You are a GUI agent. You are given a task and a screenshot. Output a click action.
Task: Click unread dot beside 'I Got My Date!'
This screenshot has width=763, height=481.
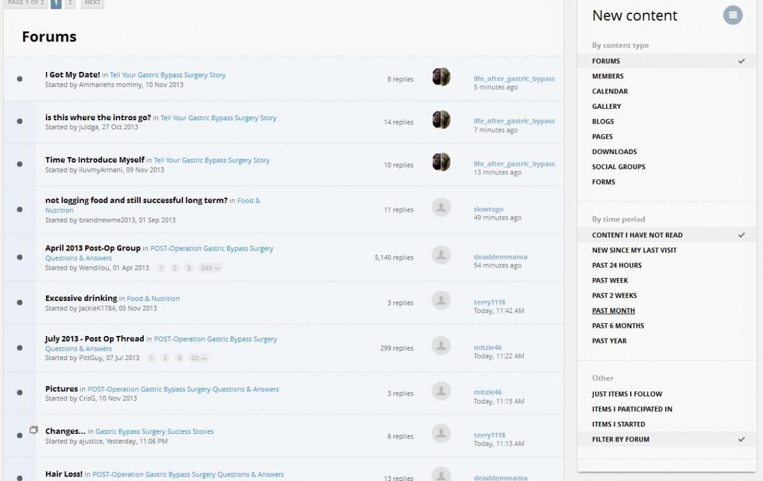point(20,79)
